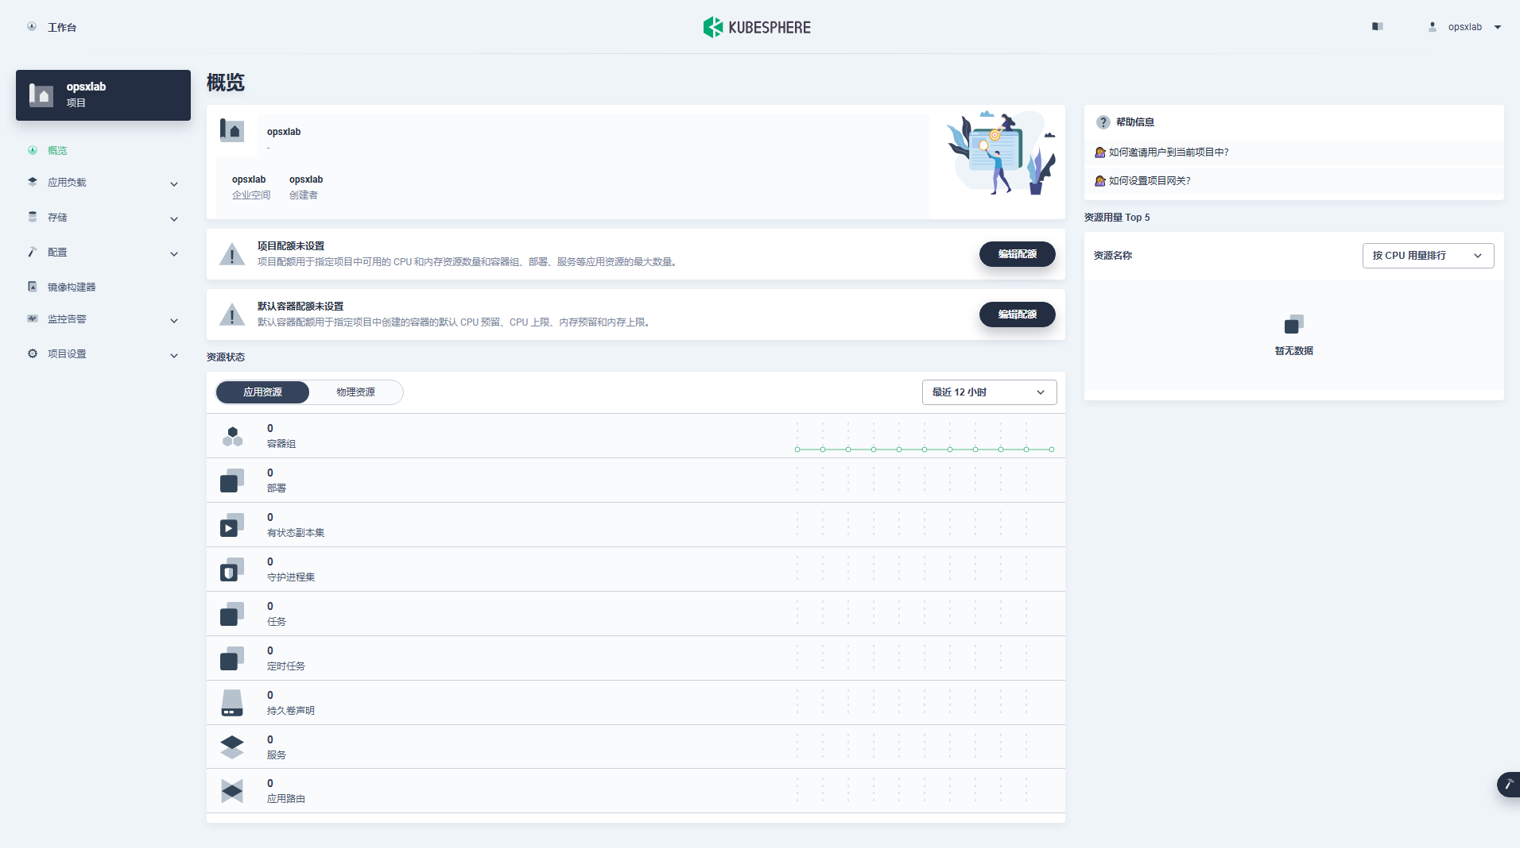Click the StatefulSets (有状态副本集) icon
The height and width of the screenshot is (849, 1520).
coord(232,525)
